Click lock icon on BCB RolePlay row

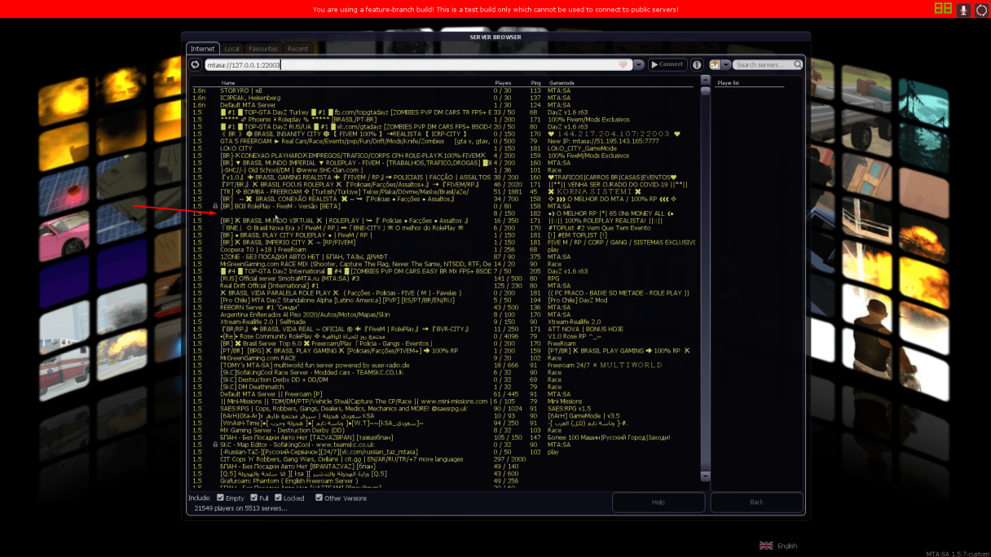click(x=215, y=206)
